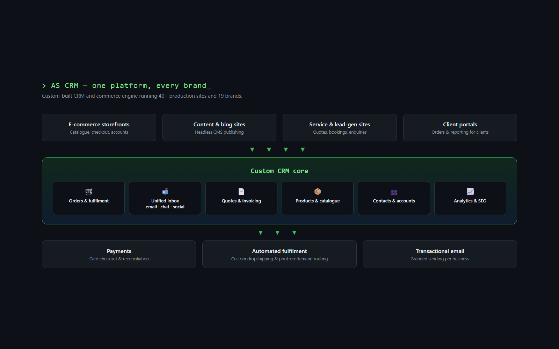
Task: Click the Custom CRM core heading
Action: 279,171
